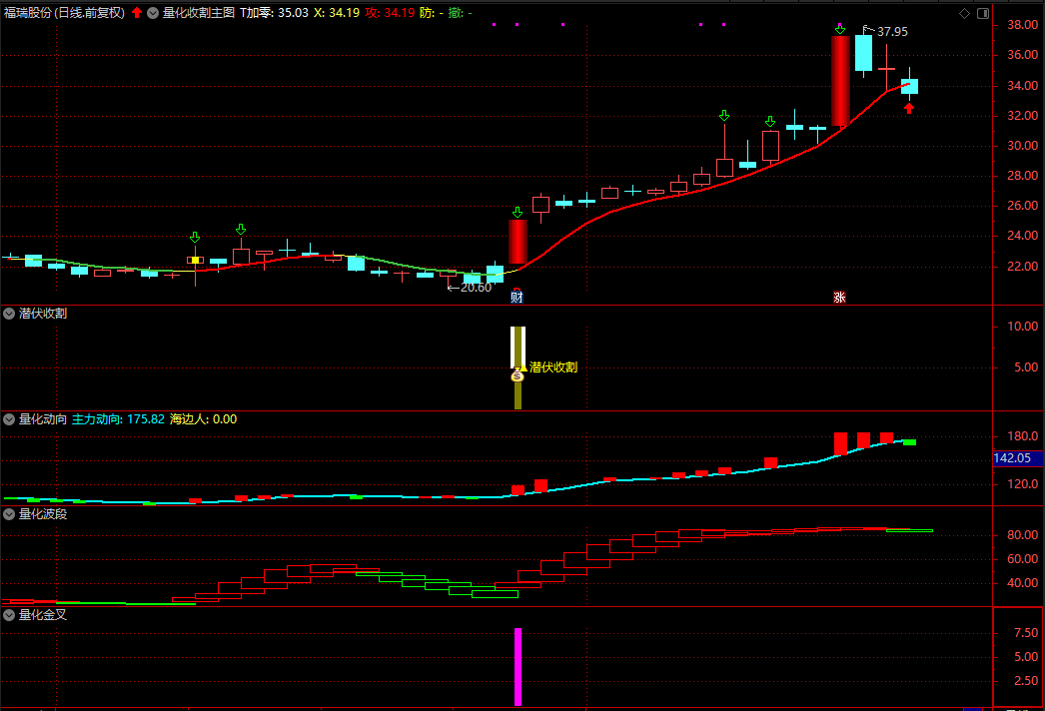
Task: Click the 海边人: 0.00 readout
Action: point(203,419)
